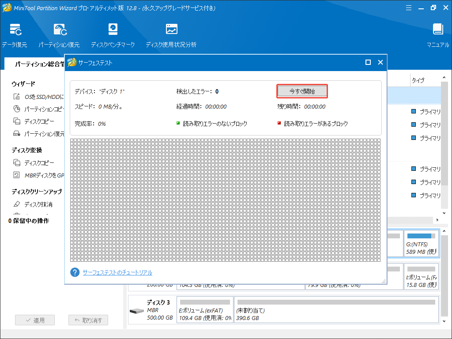The height and width of the screenshot is (339, 452).
Task: Click the disk map scroll up arrow
Action: click(444, 231)
